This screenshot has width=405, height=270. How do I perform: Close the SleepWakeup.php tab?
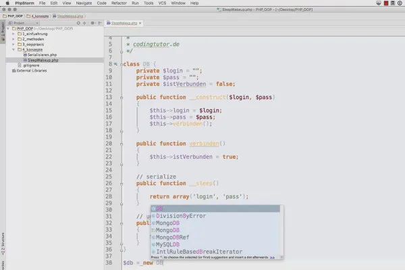click(140, 23)
